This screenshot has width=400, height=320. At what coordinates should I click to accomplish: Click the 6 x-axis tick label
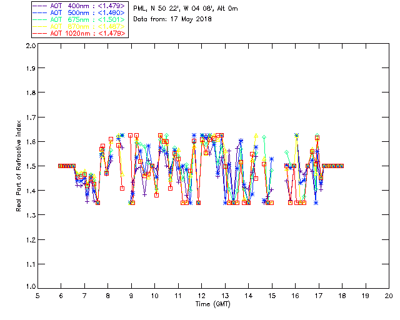pyautogui.click(x=61, y=296)
